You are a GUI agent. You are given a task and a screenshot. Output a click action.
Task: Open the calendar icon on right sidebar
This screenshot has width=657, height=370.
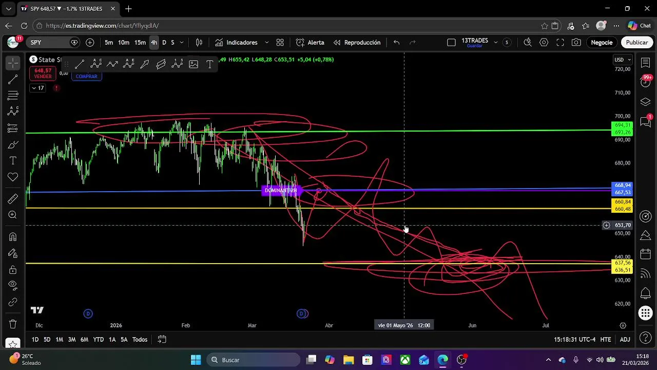click(x=646, y=254)
